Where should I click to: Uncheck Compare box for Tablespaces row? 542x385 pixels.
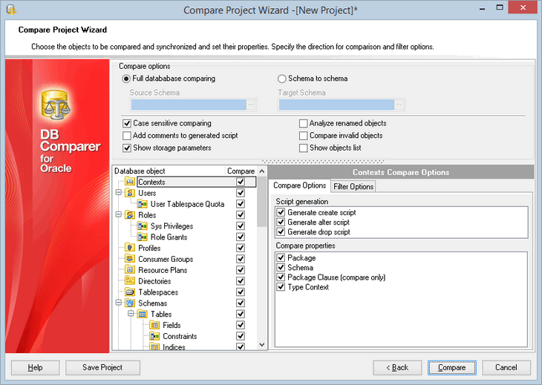pos(241,292)
